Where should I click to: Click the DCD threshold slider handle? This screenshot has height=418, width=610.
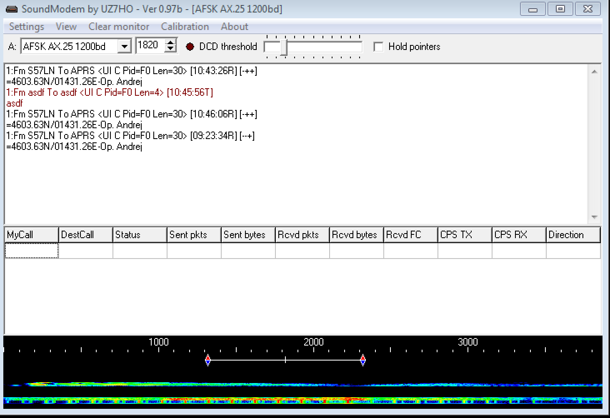(x=284, y=47)
